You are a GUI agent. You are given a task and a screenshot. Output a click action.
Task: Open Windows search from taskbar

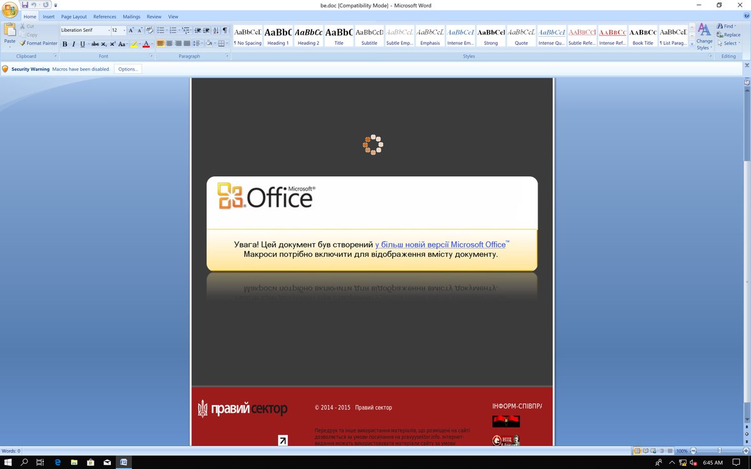24,462
